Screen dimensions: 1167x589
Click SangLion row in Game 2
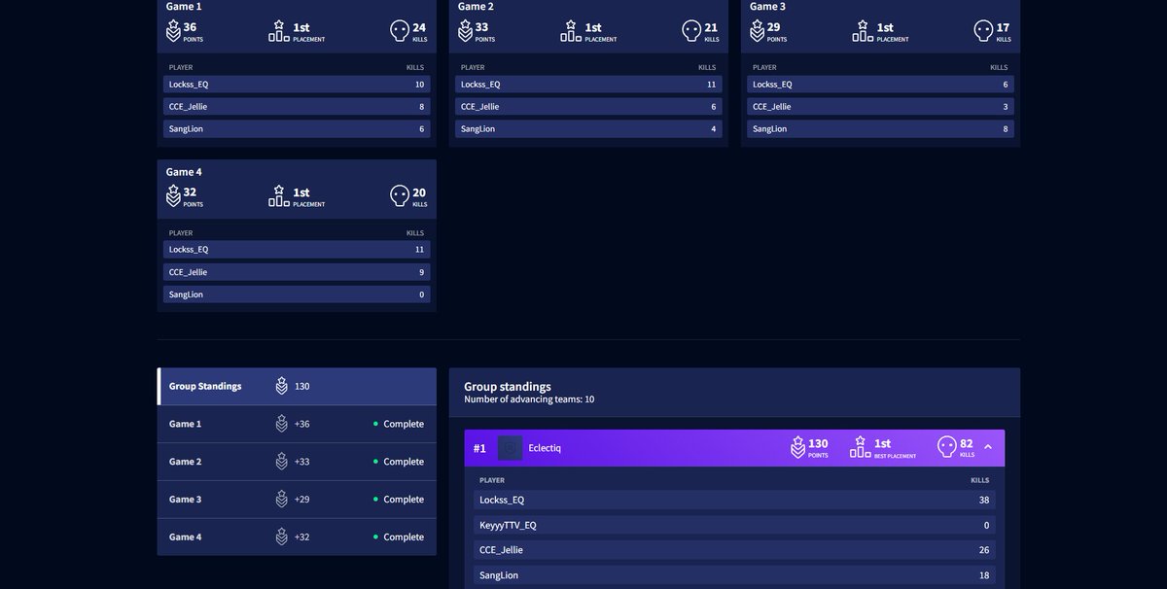click(588, 129)
